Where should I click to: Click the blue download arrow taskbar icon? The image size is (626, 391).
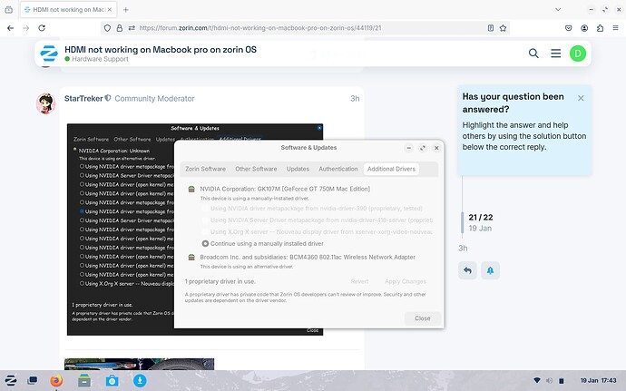(x=140, y=381)
